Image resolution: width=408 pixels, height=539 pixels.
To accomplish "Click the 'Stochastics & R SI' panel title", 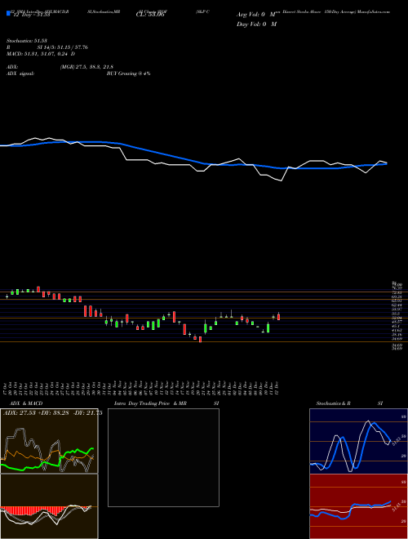I will (x=349, y=403).
